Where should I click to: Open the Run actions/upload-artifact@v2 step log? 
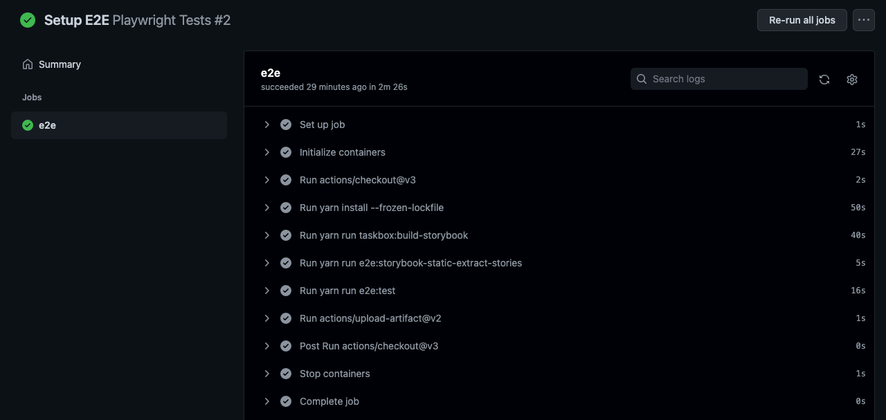[370, 318]
